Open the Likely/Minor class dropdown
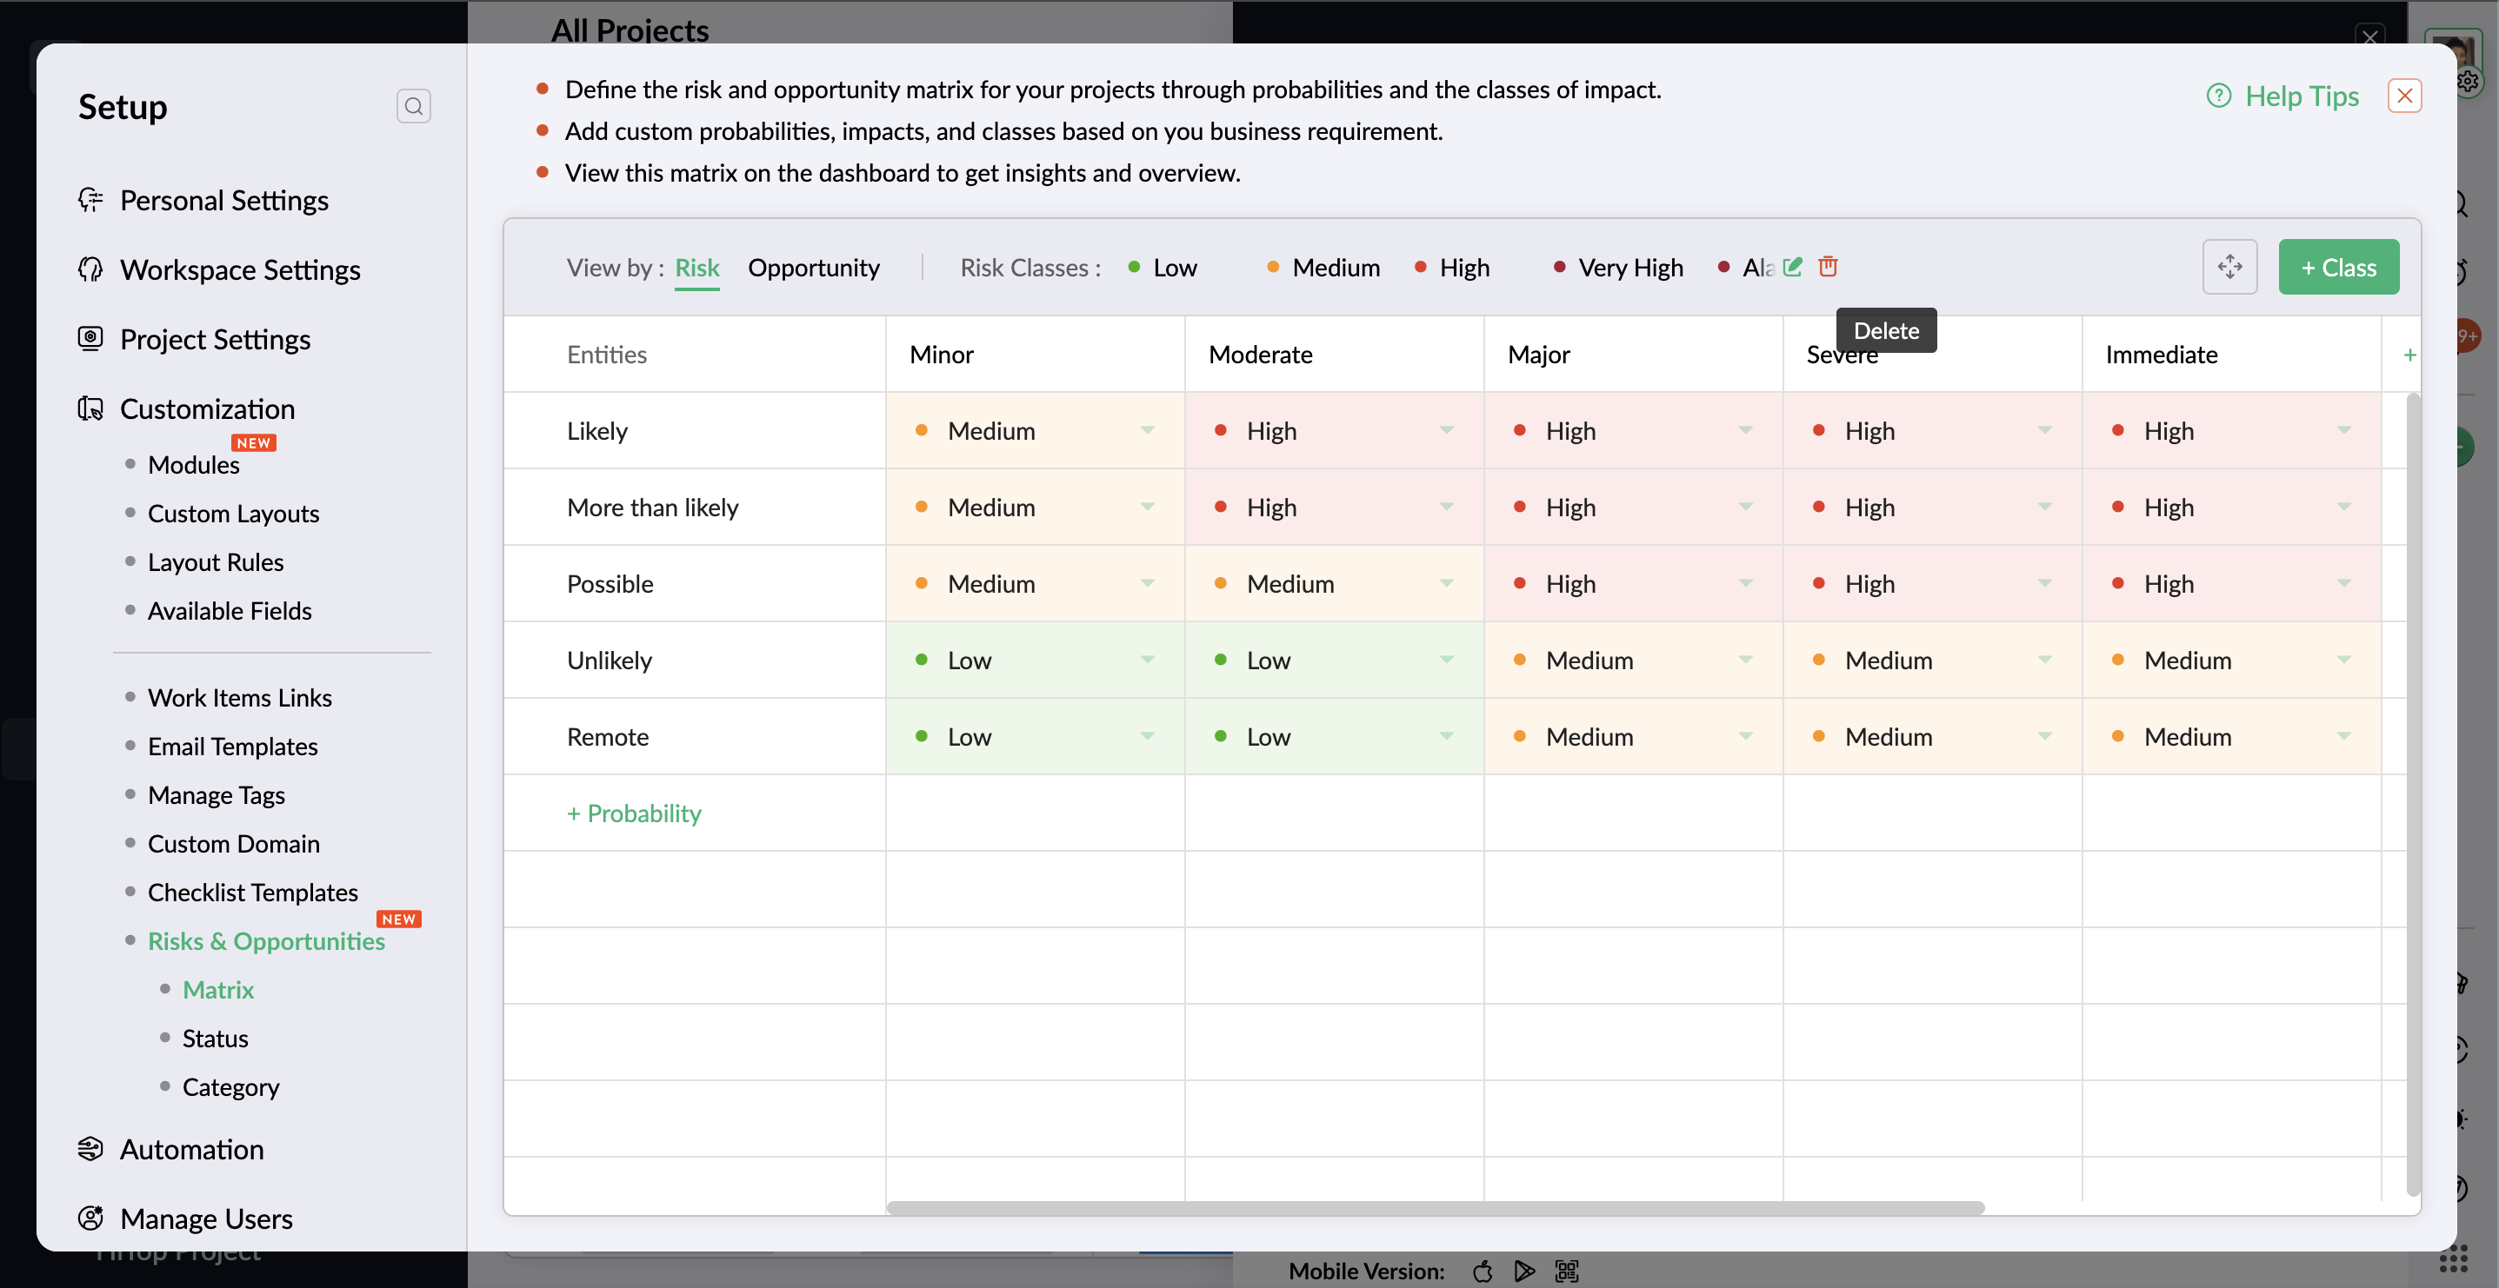The image size is (2499, 1288). tap(1147, 429)
